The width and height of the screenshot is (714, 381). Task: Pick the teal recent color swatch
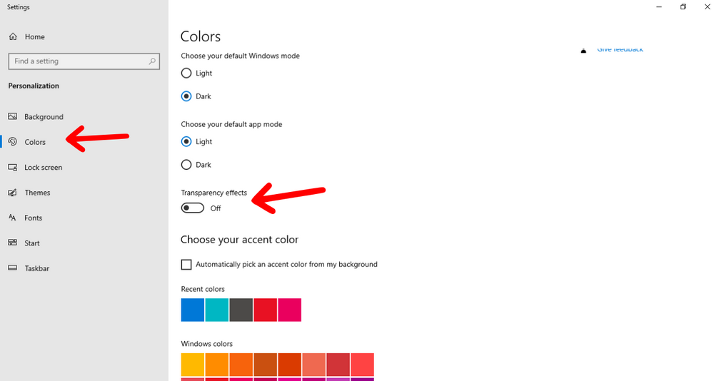pyautogui.click(x=217, y=310)
